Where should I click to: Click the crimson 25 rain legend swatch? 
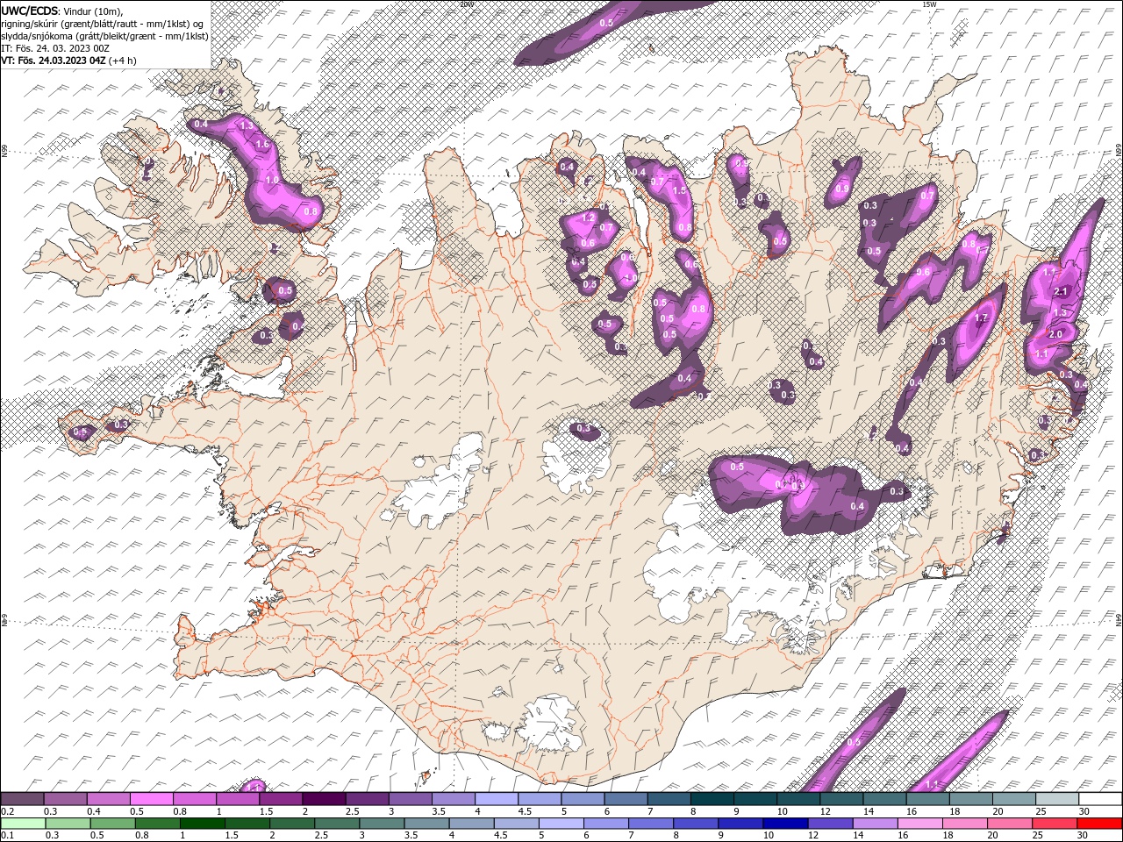pos(1055,824)
